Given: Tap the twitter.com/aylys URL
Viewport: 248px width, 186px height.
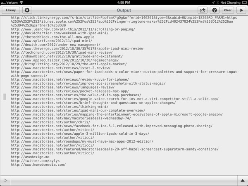Looking at the screenshot, I should click(x=35, y=161).
